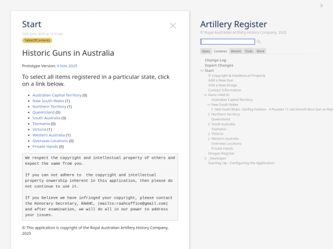Screen dimensions: 333x249
Task: Click the TableOfContents tag pill
Action: pos(37,41)
